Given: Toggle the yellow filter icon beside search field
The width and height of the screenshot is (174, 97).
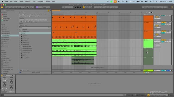Looking at the screenshot, I should (x=48, y=11).
